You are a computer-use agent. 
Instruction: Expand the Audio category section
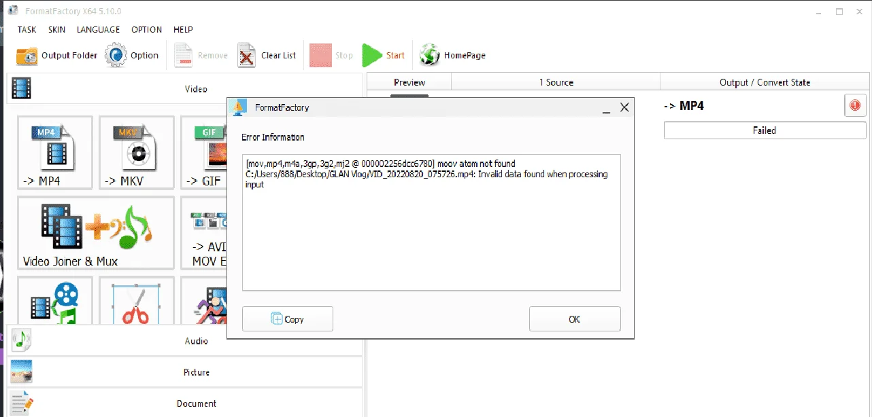[184, 341]
